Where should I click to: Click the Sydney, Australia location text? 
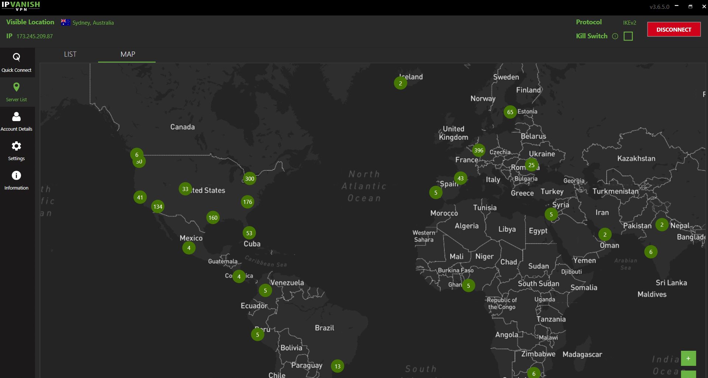tap(93, 23)
